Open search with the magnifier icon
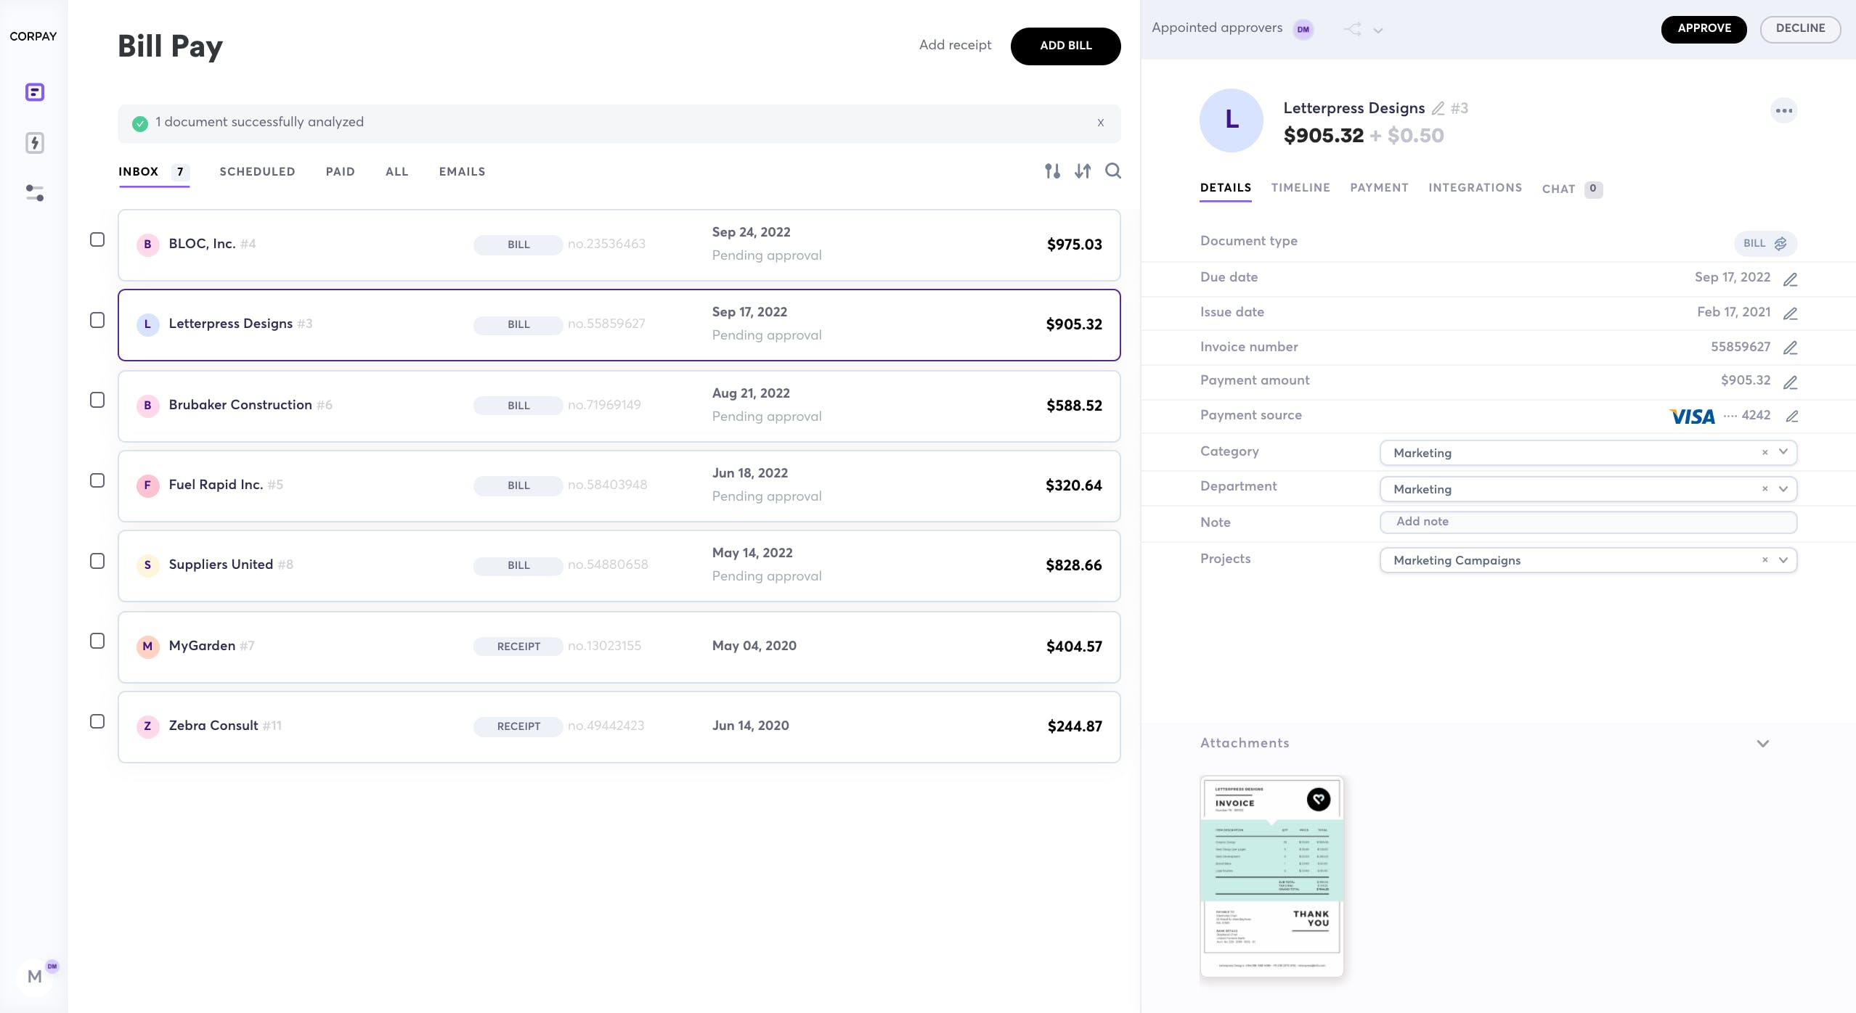Image resolution: width=1856 pixels, height=1013 pixels. tap(1112, 171)
